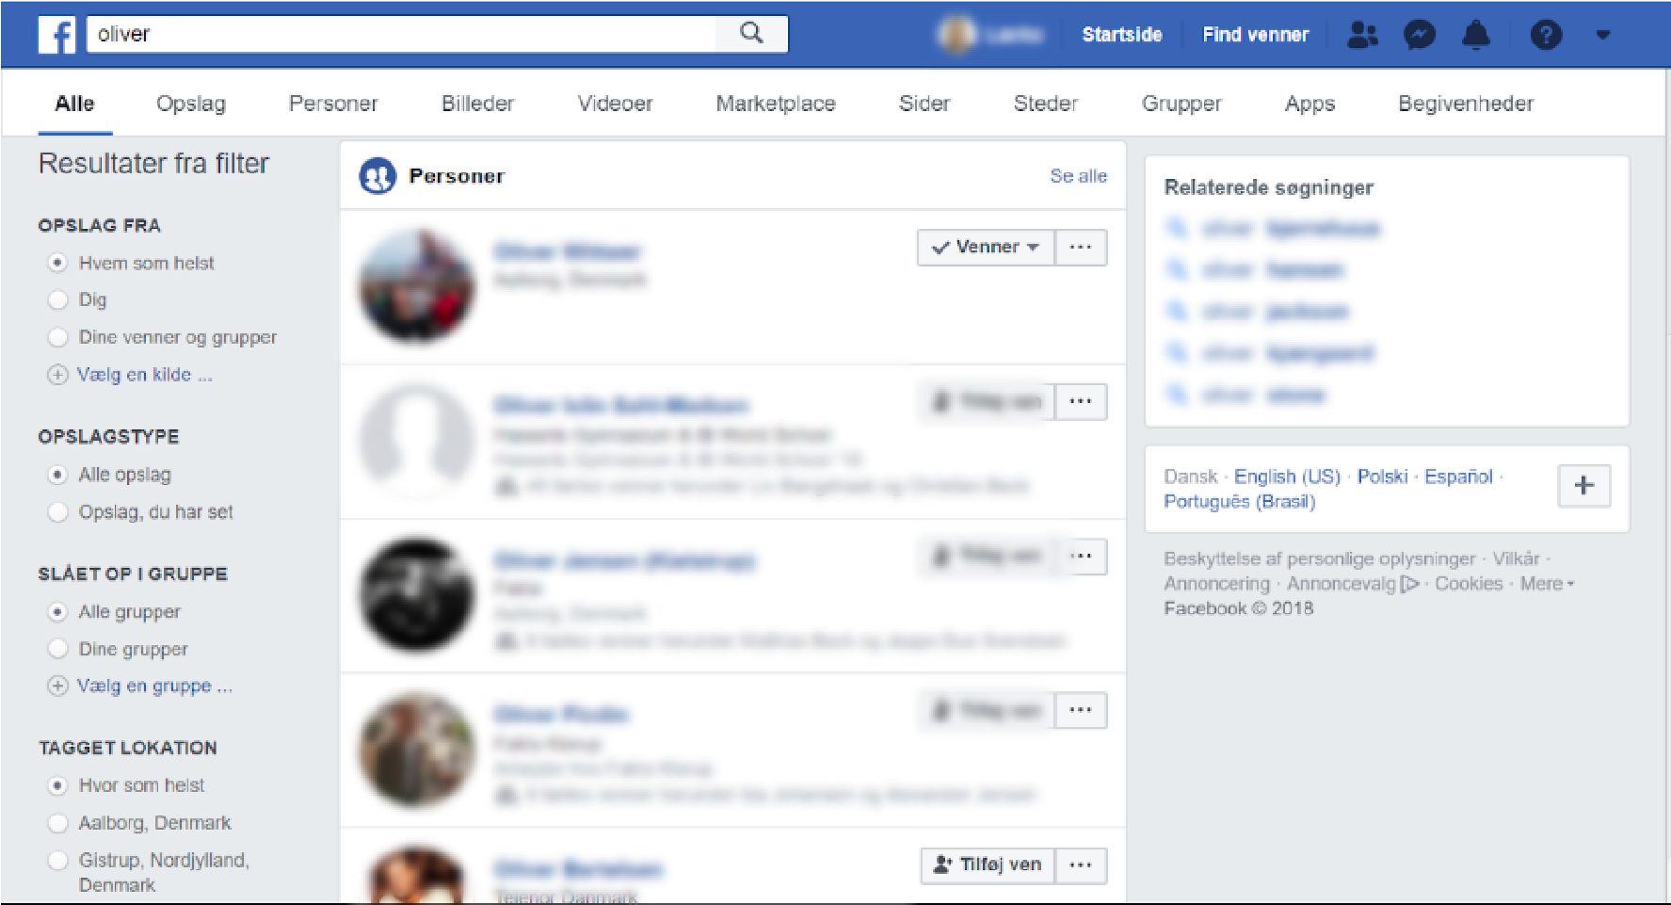Open Cookies footer link
This screenshot has width=1671, height=905.
(x=1469, y=584)
